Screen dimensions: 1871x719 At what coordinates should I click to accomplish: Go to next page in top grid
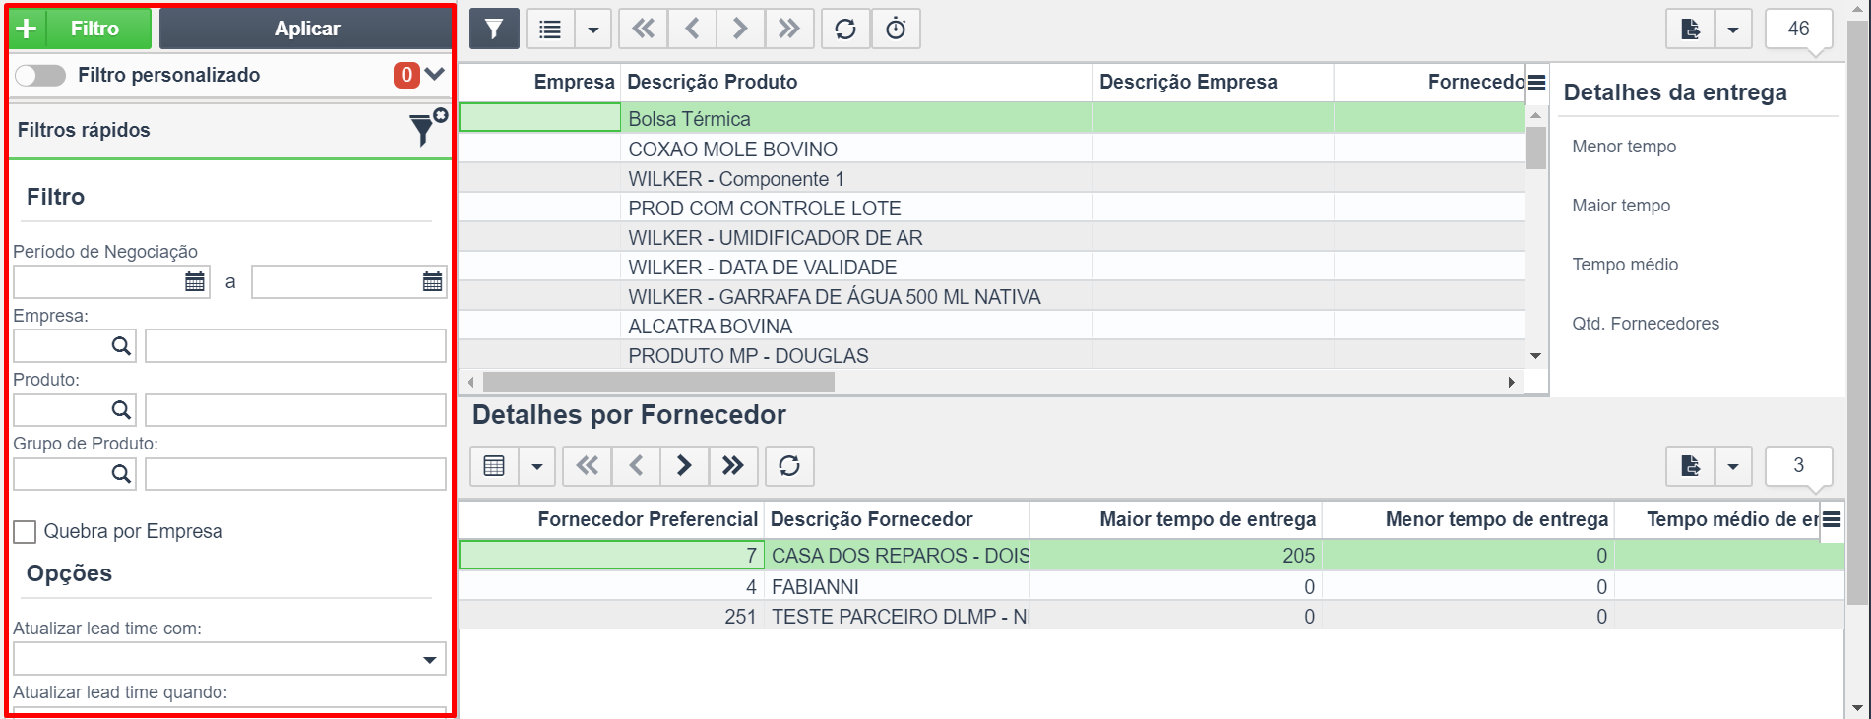(x=740, y=29)
